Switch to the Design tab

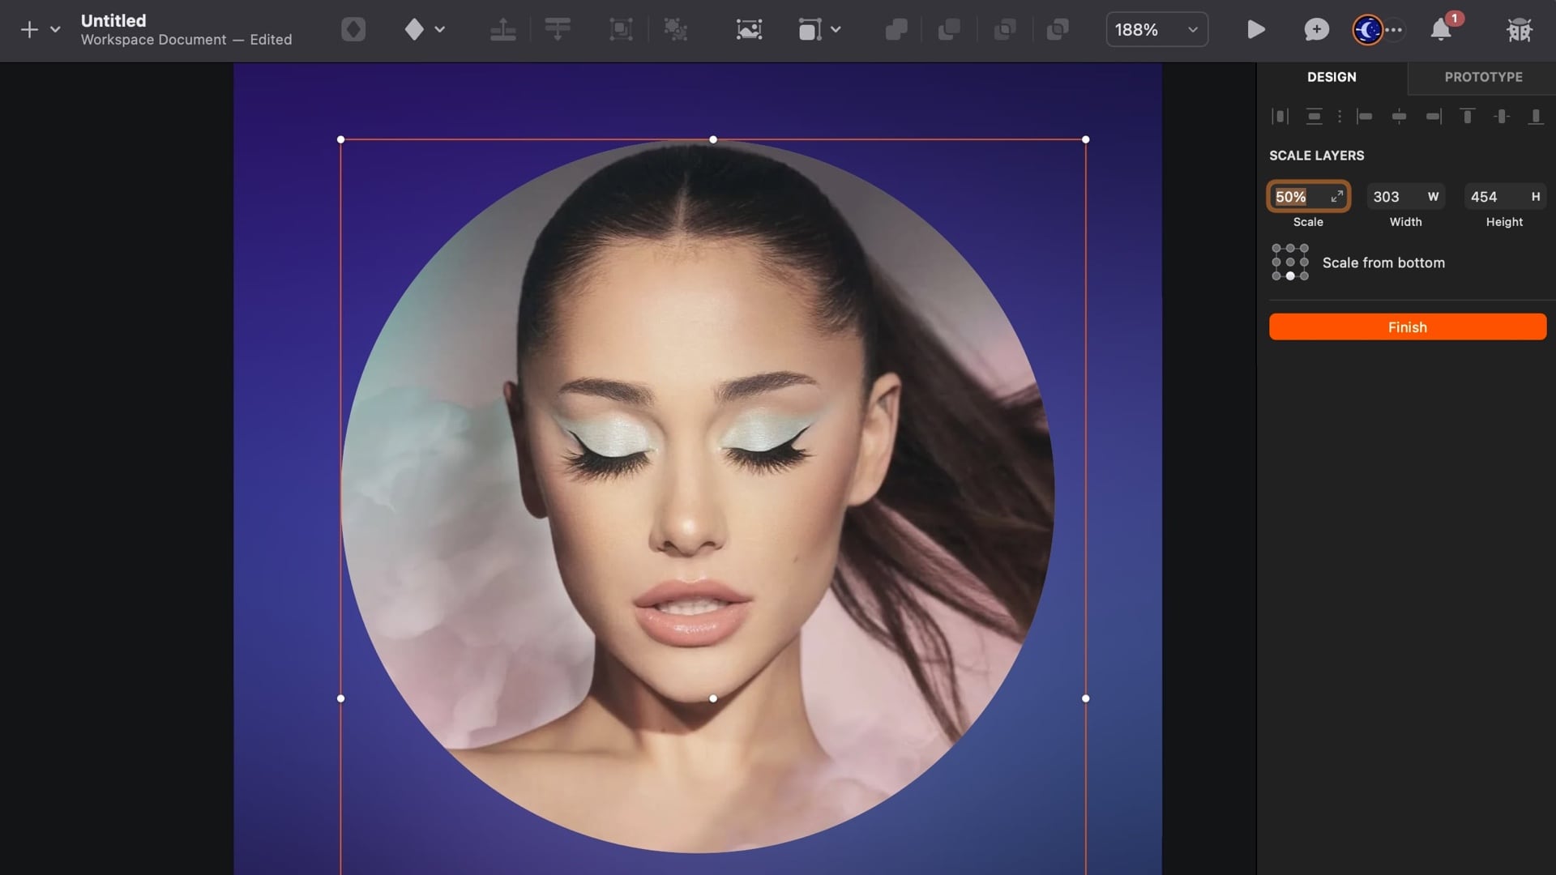click(1332, 77)
